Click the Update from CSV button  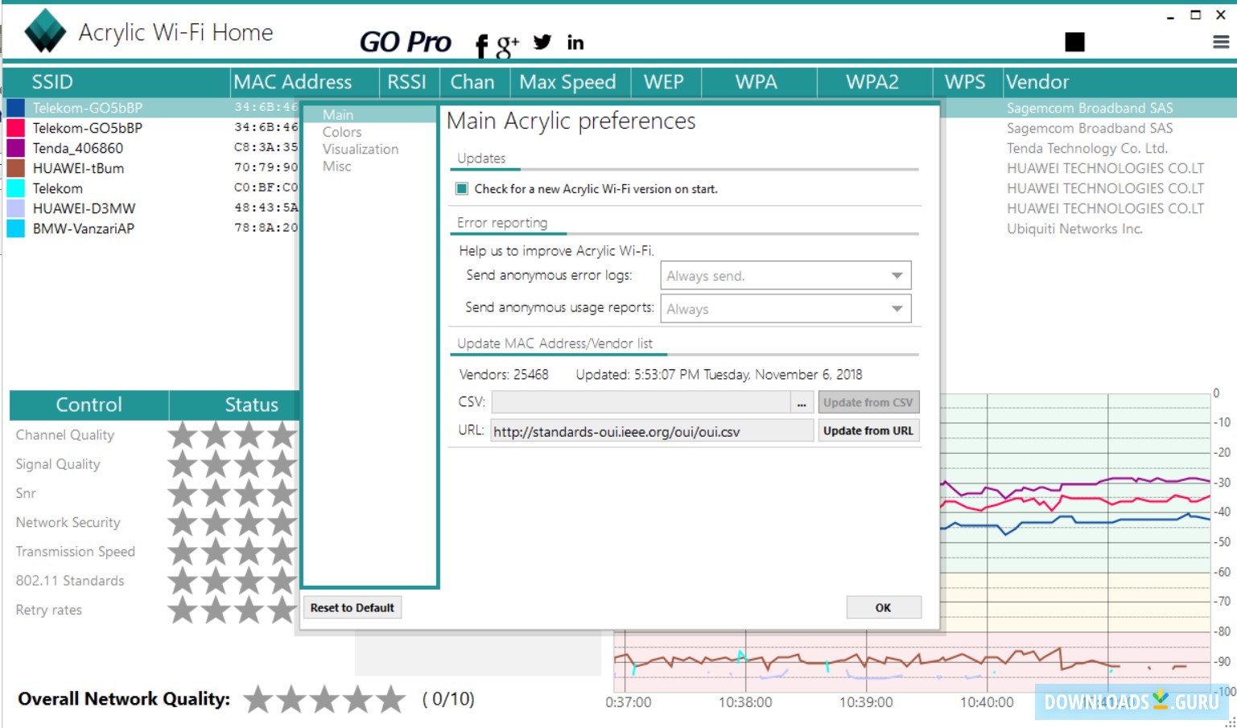[868, 402]
